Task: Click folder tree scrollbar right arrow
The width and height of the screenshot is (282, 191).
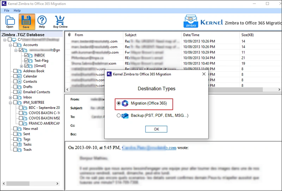Action: click(57, 184)
